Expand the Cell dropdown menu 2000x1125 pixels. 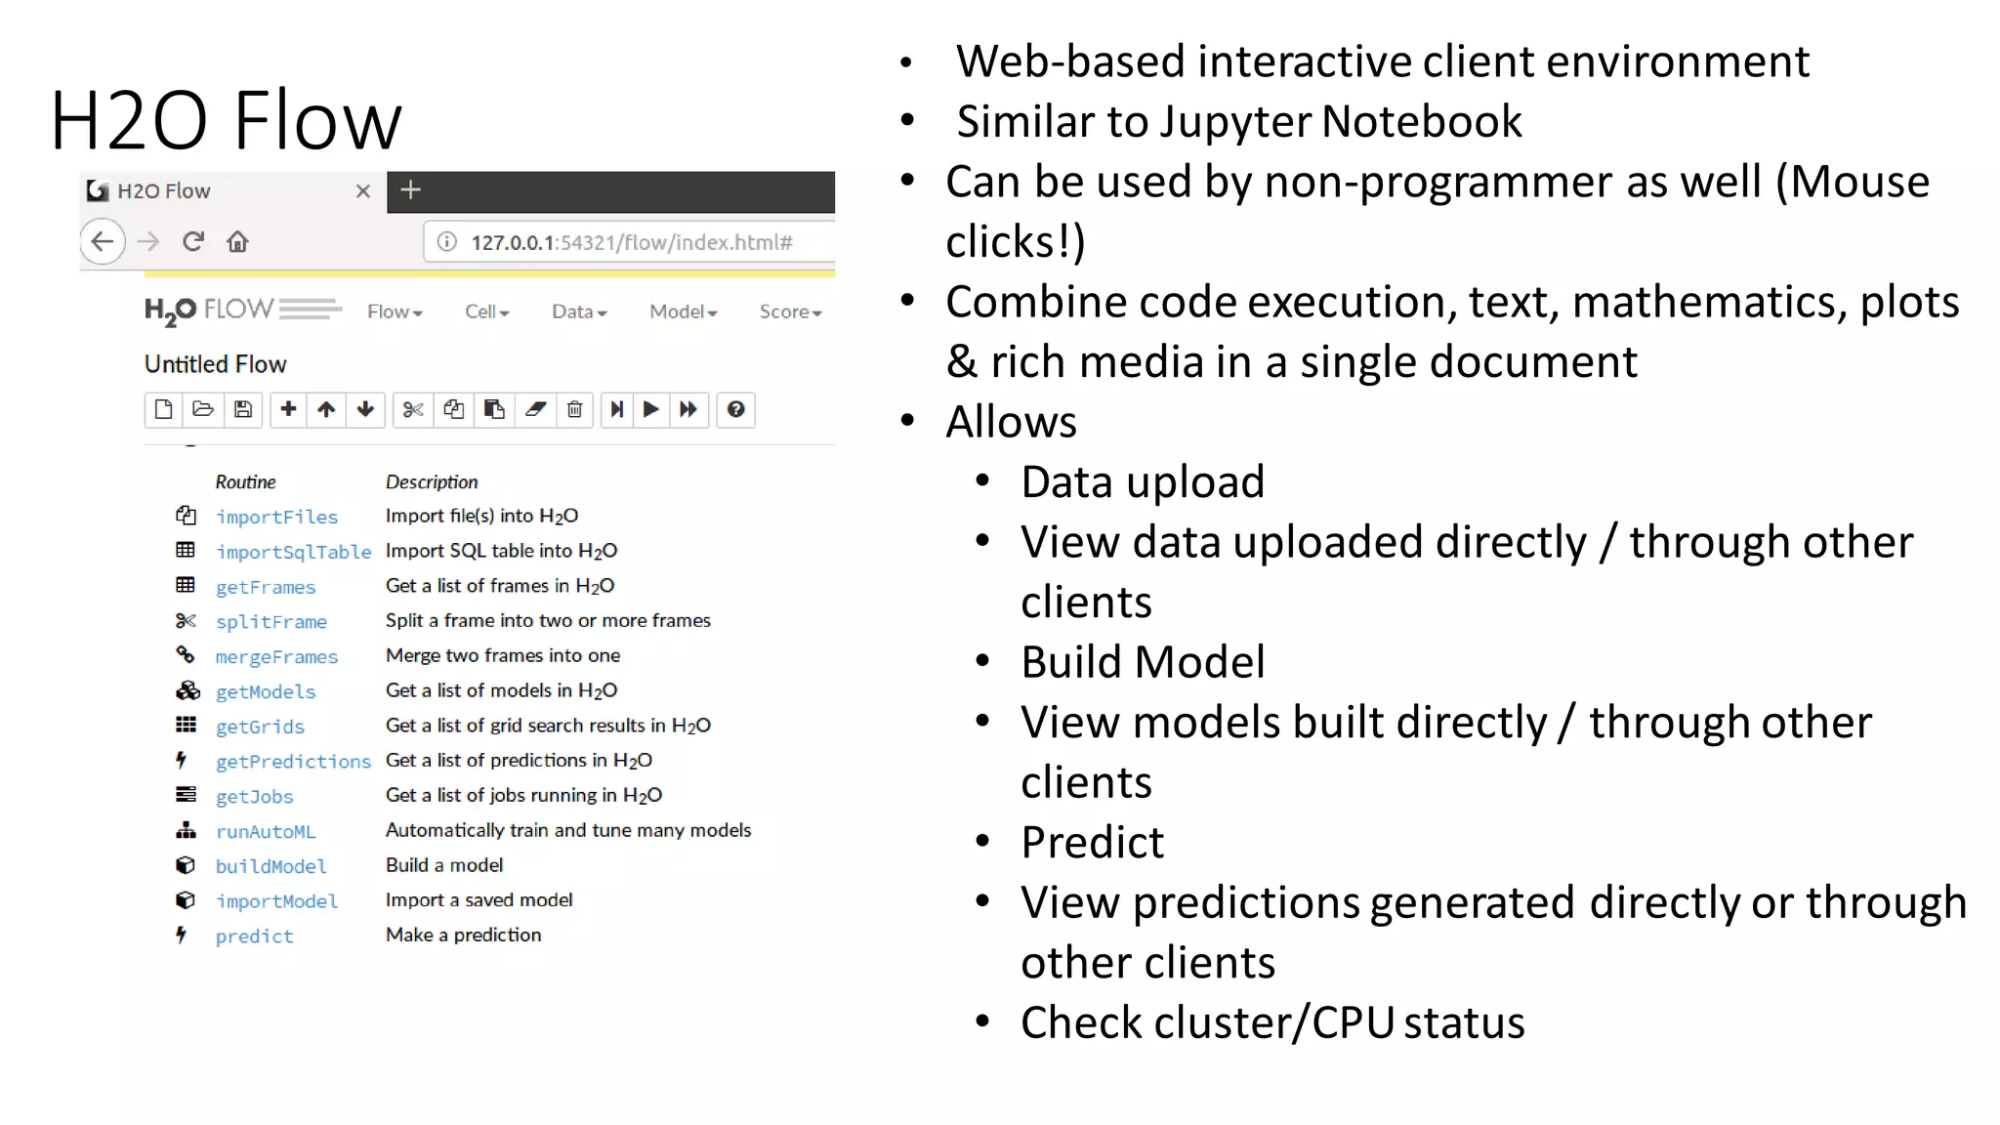486,312
